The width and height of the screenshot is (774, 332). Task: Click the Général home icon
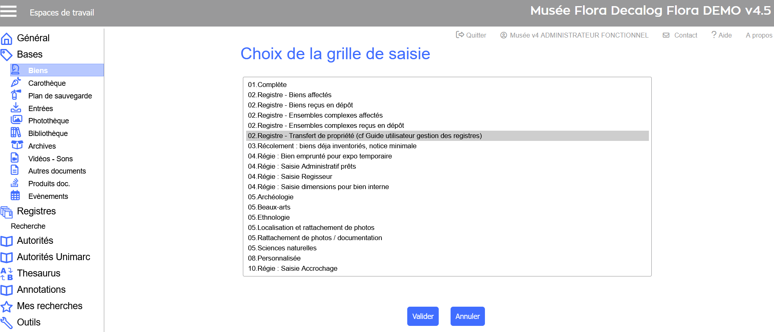point(7,39)
